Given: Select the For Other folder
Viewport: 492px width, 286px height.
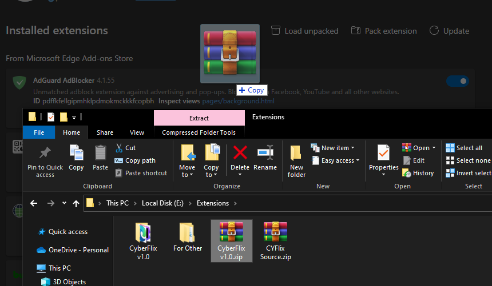Looking at the screenshot, I should click(x=188, y=237).
